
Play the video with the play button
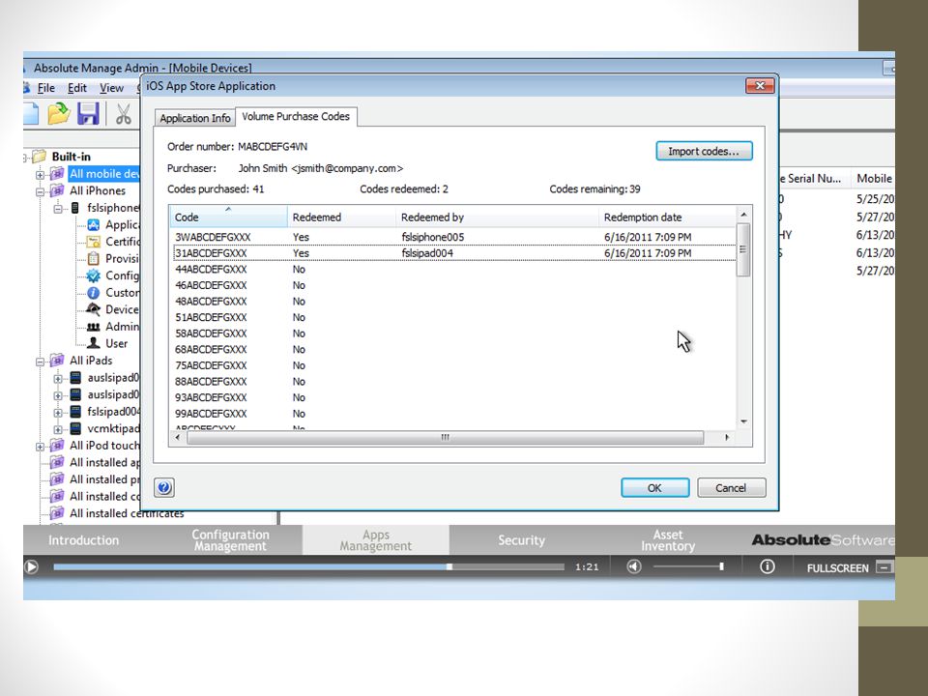(x=31, y=567)
